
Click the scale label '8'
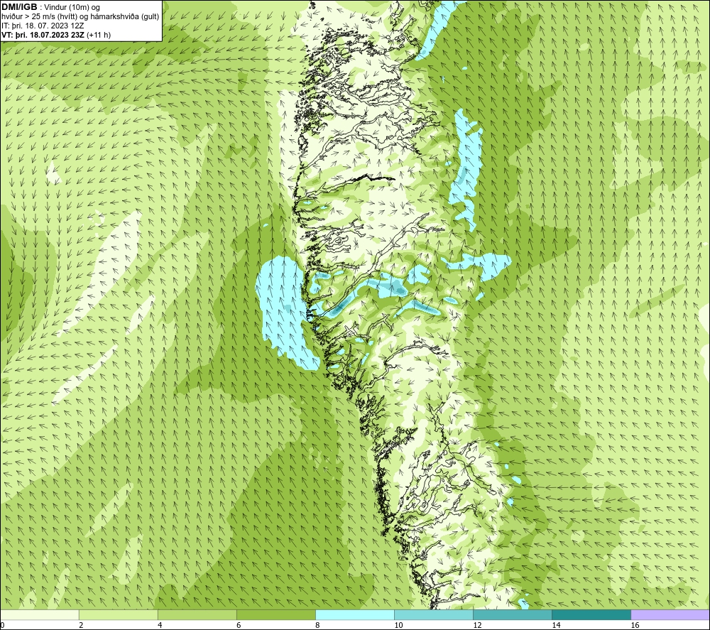pos(317,626)
